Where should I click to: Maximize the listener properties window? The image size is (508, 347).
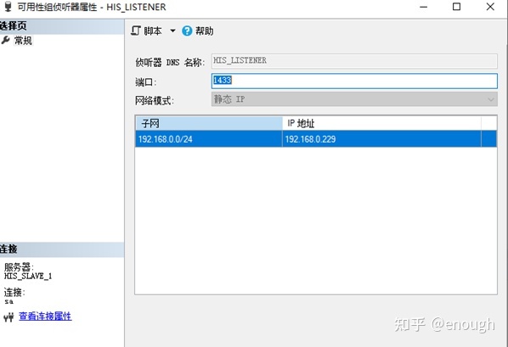coord(456,7)
